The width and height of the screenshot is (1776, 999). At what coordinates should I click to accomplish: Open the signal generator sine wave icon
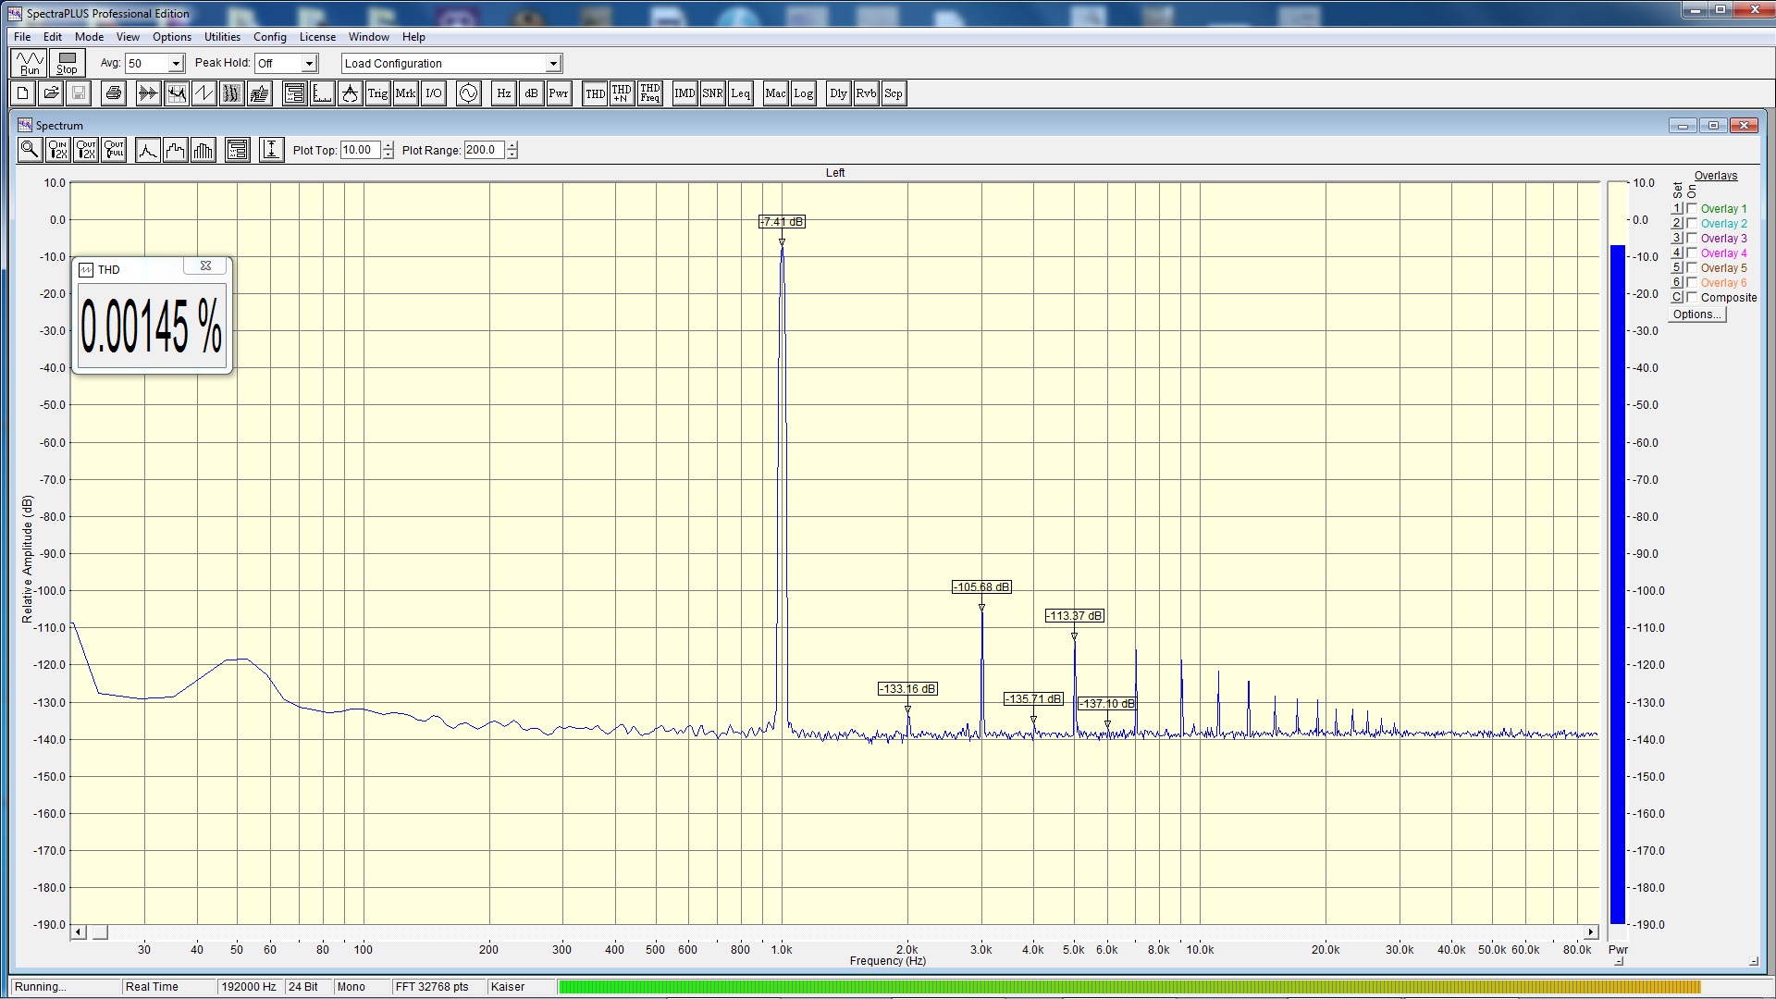pos(468,93)
